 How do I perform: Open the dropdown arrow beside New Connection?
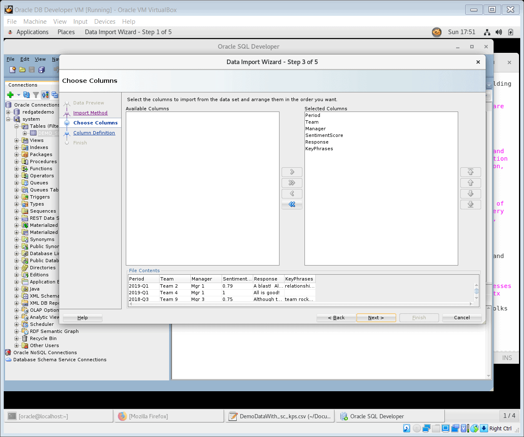18,95
